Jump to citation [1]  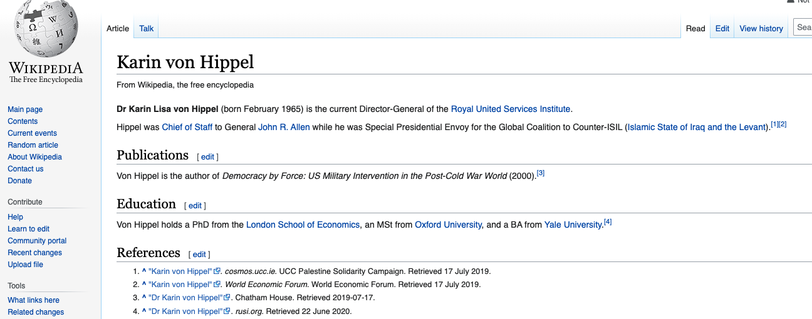(x=774, y=124)
